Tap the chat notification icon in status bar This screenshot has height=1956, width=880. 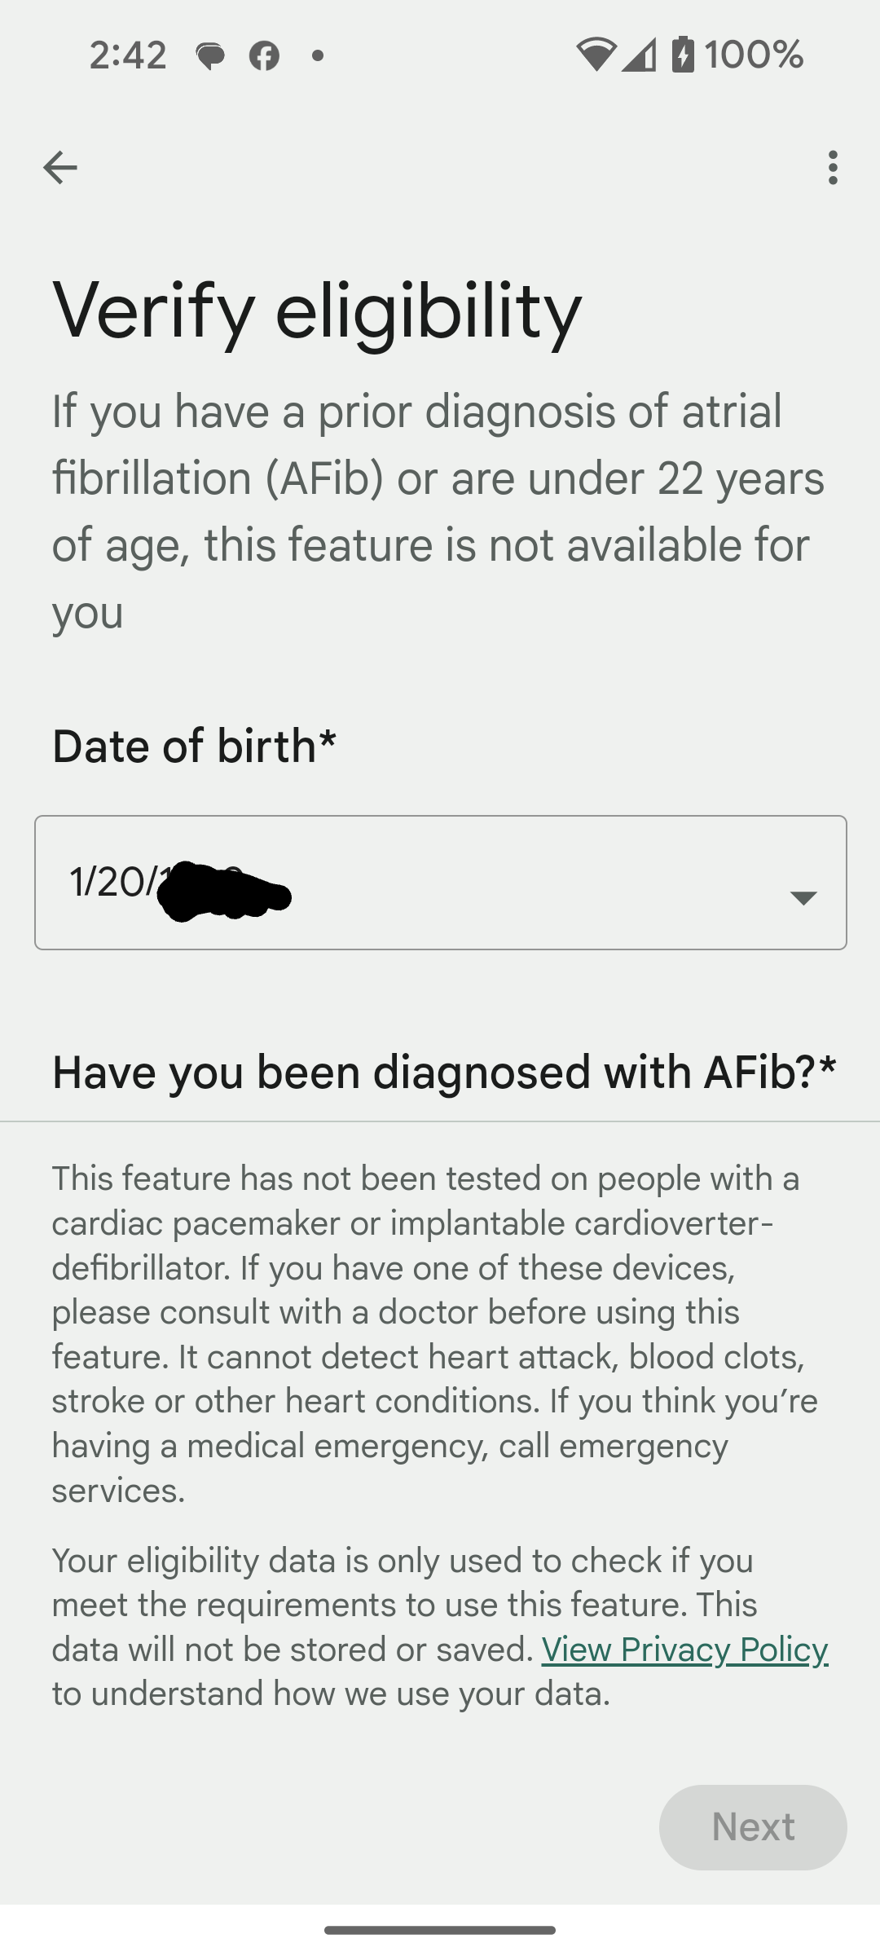pyautogui.click(x=210, y=55)
